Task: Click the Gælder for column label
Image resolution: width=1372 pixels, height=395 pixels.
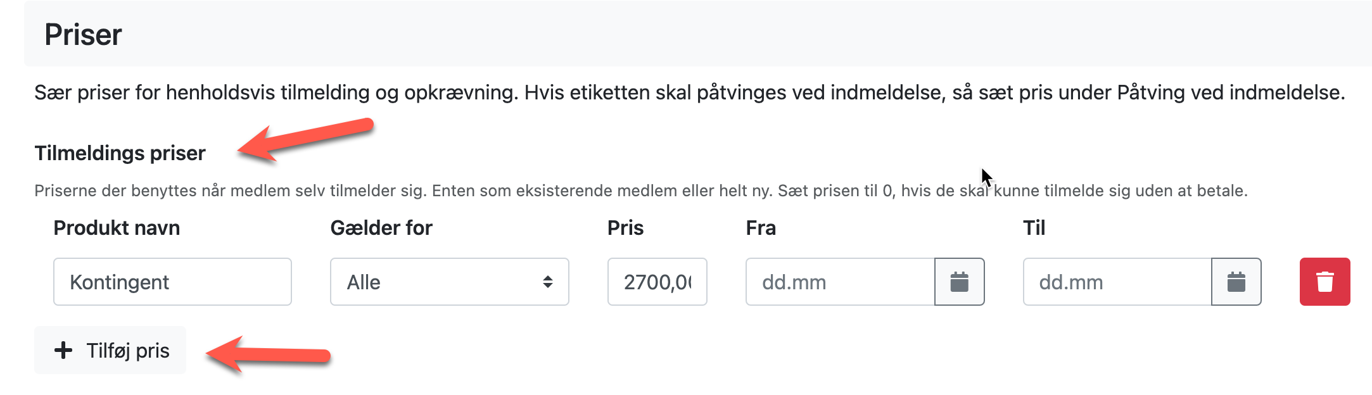Action: (381, 228)
